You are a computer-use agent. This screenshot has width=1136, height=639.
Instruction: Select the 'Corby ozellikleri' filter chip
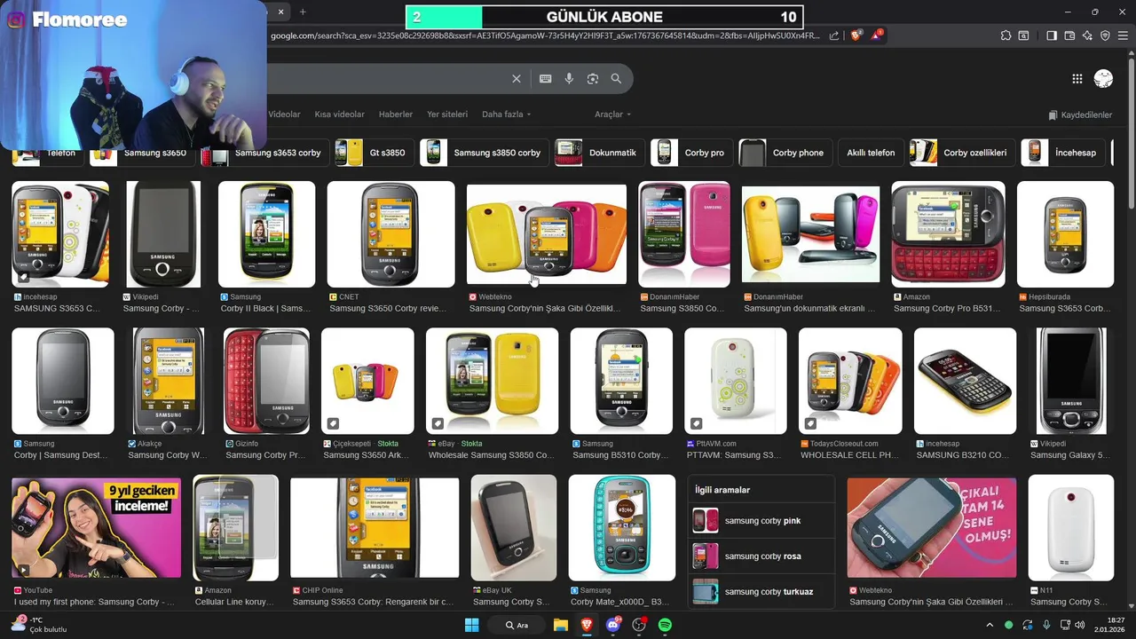(962, 153)
